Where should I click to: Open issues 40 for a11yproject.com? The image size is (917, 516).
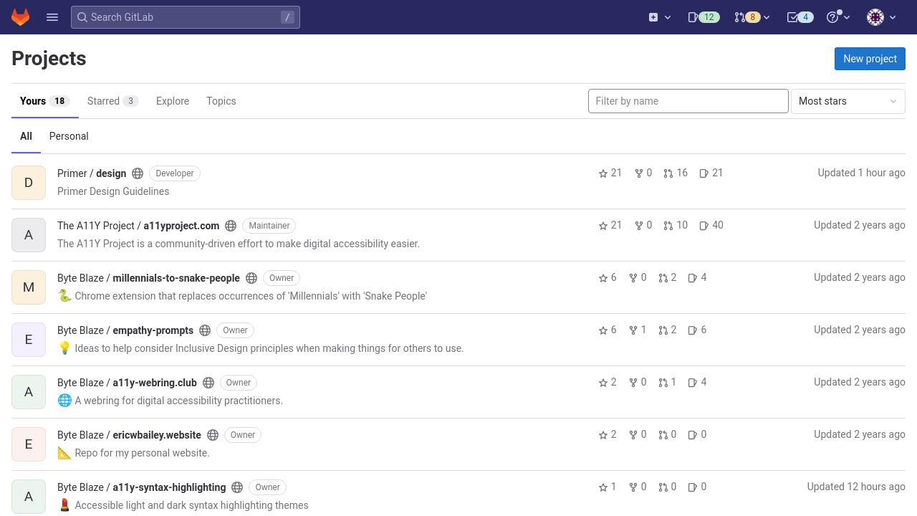point(711,226)
